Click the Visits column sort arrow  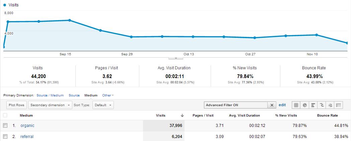182,116
